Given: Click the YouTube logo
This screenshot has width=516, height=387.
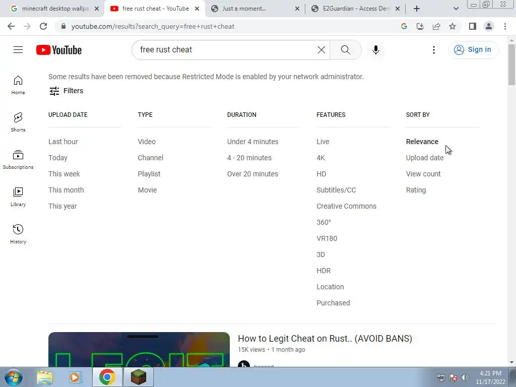Looking at the screenshot, I should pyautogui.click(x=59, y=50).
